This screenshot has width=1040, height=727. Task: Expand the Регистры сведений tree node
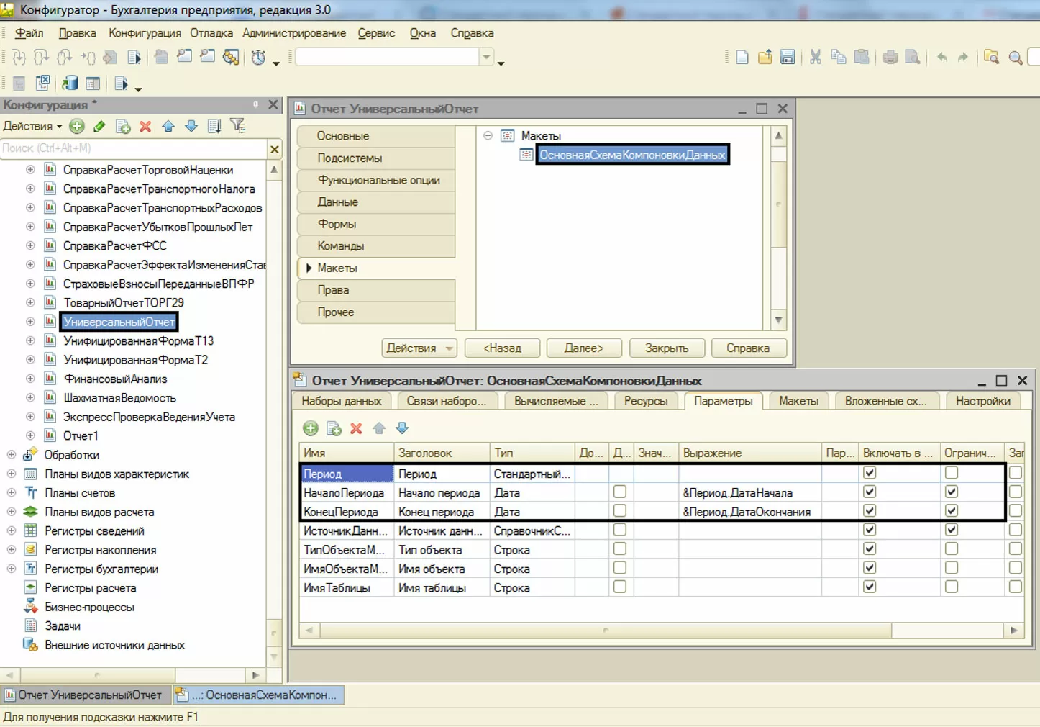click(x=12, y=530)
